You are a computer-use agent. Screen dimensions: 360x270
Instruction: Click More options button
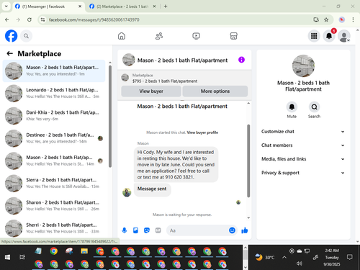pos(215,91)
